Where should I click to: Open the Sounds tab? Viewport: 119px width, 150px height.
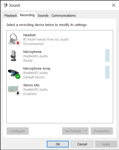coord(43,15)
